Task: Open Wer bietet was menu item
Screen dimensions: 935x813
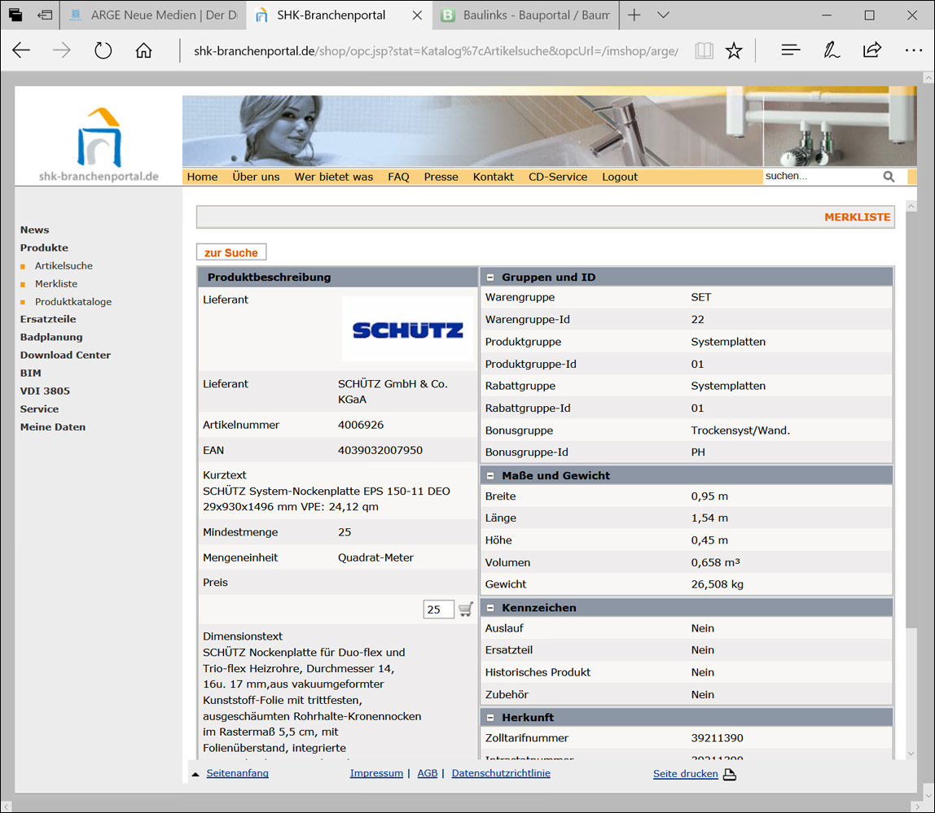Action: 333,177
